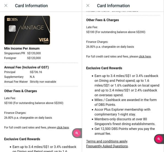Close the left Card Information panel

[x=6, y=6]
